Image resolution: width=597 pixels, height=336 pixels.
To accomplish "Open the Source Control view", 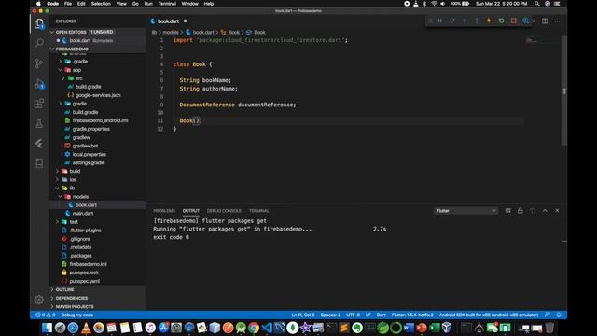I will click(39, 63).
